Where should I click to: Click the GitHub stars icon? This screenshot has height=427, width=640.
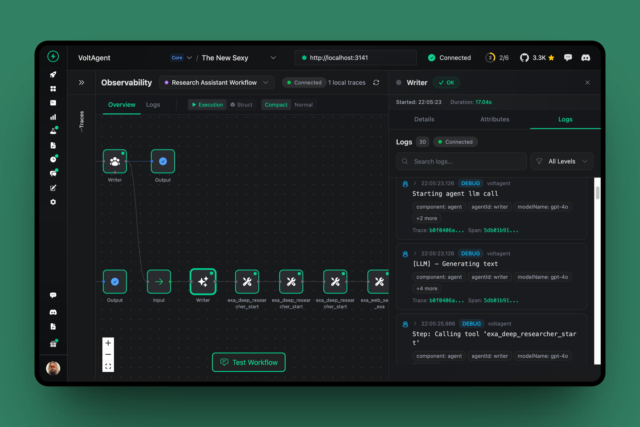tap(524, 58)
